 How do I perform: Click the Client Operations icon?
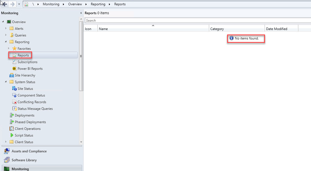12,129
